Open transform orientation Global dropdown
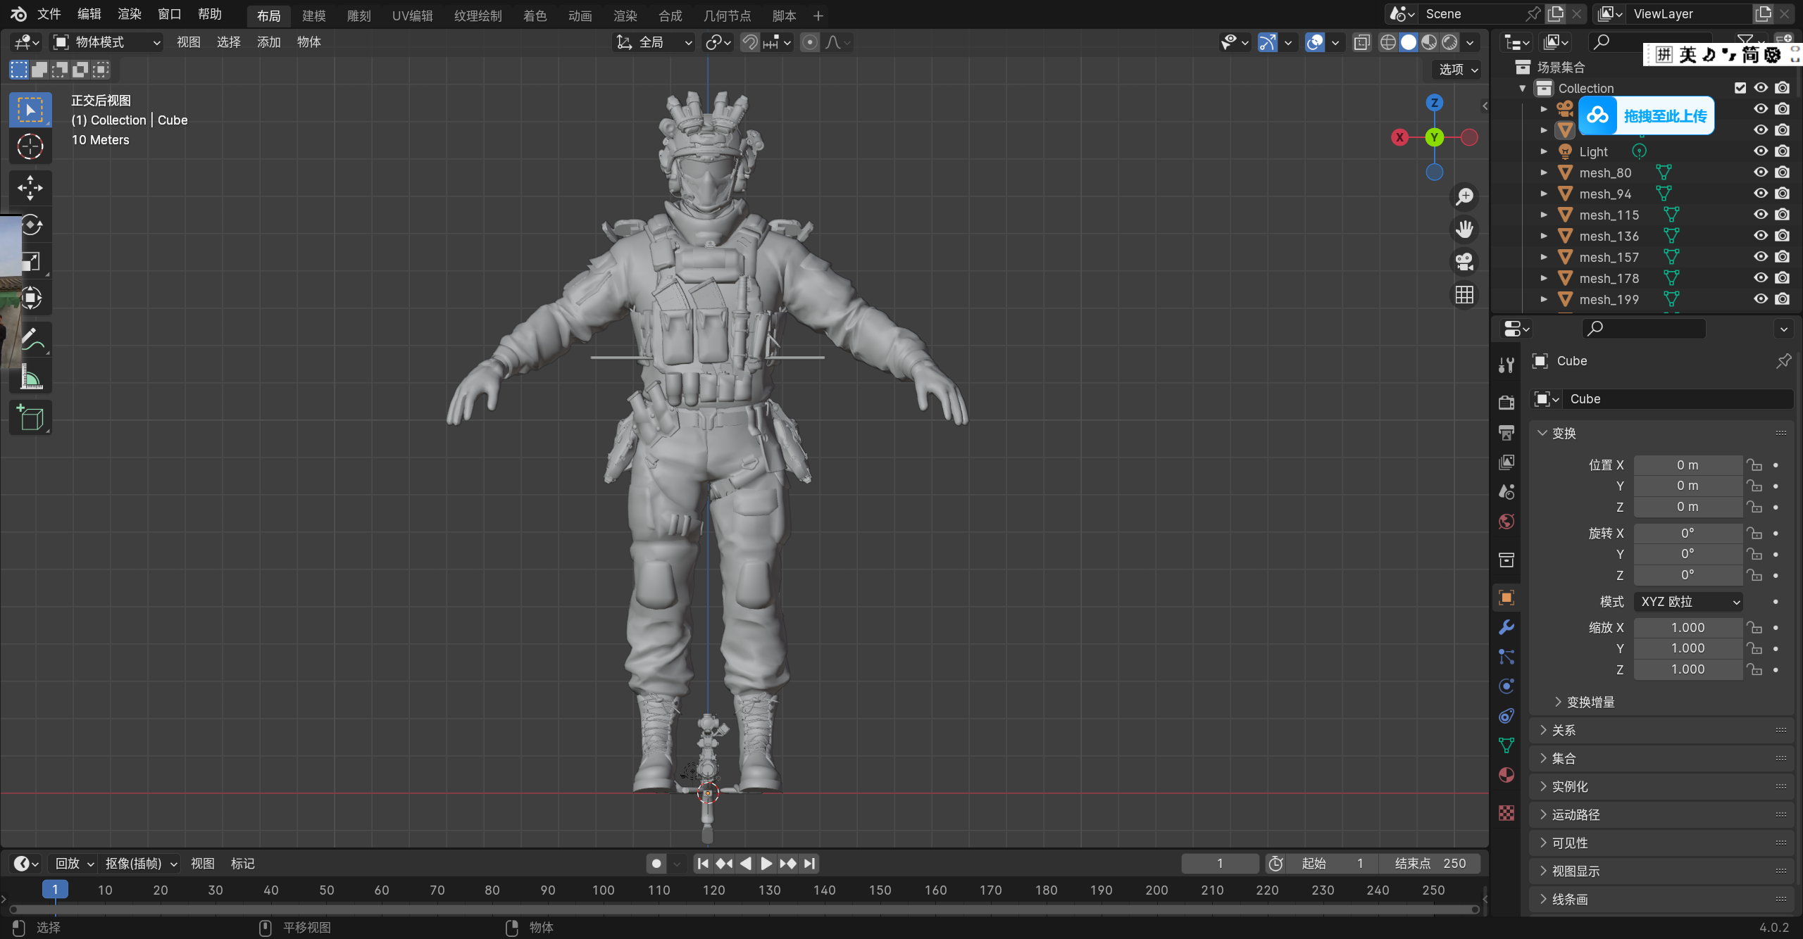 click(654, 42)
